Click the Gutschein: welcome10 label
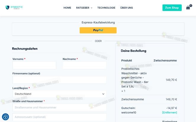The image size is (196, 122). pyautogui.click(x=128, y=110)
